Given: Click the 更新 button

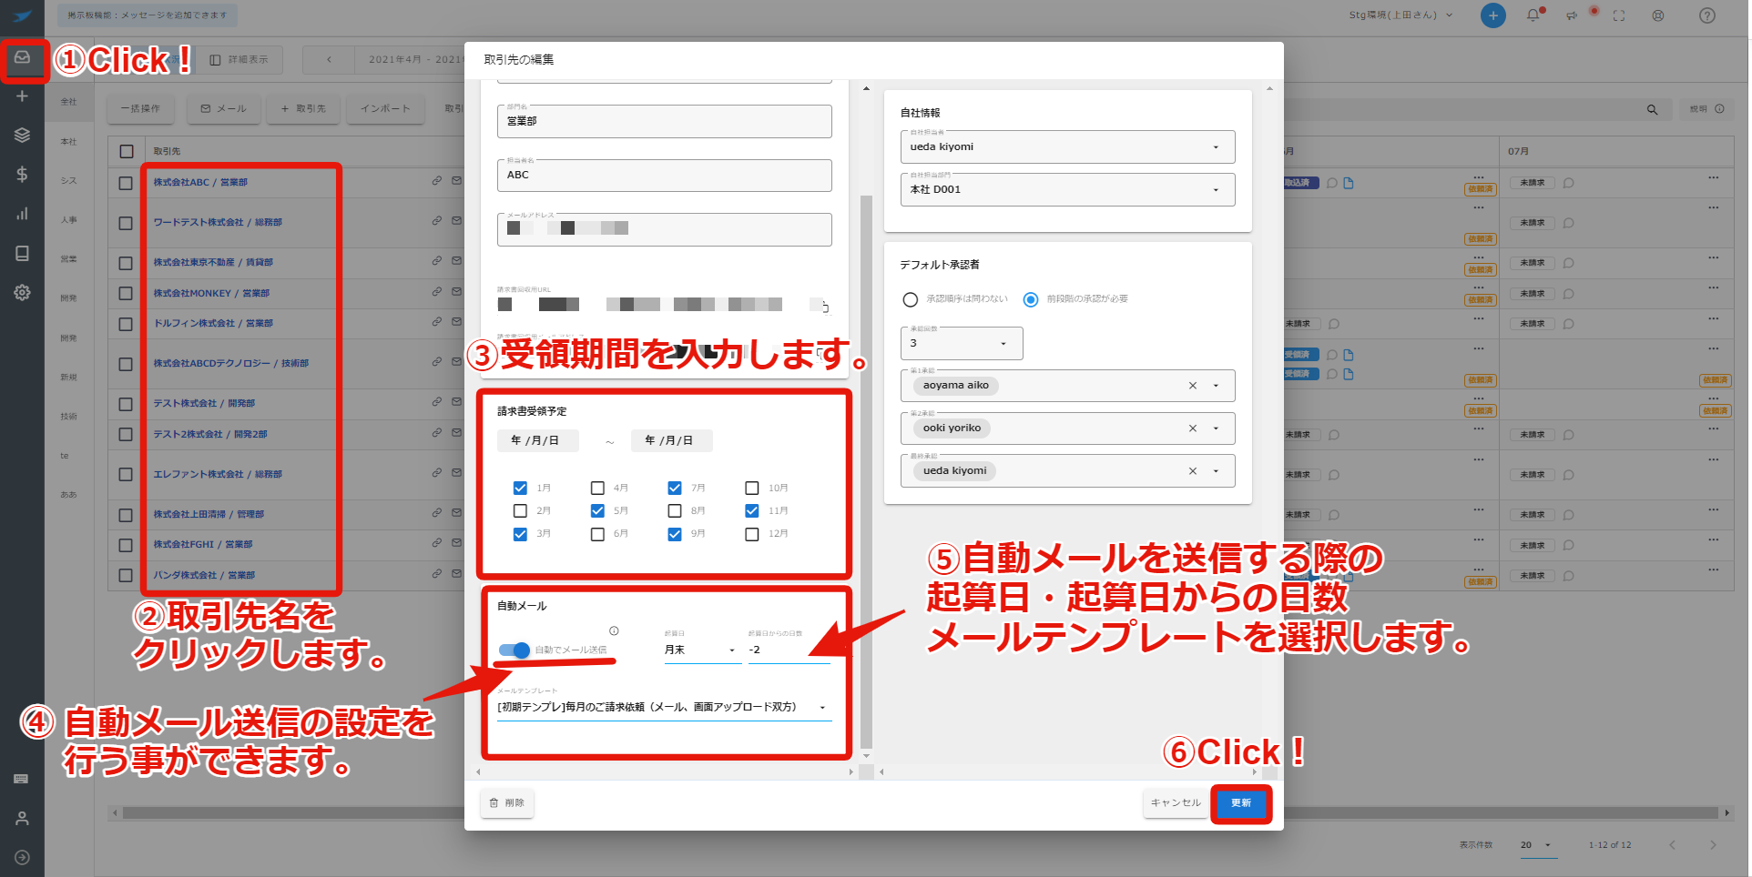Looking at the screenshot, I should (1241, 803).
